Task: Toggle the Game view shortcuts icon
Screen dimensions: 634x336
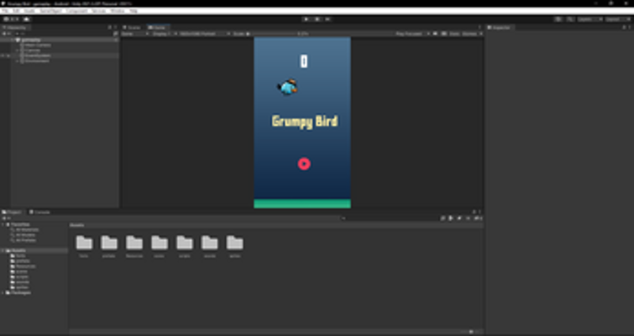Action: tap(444, 34)
